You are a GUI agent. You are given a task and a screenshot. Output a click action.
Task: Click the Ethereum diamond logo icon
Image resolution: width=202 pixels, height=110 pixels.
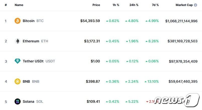point(18,41)
